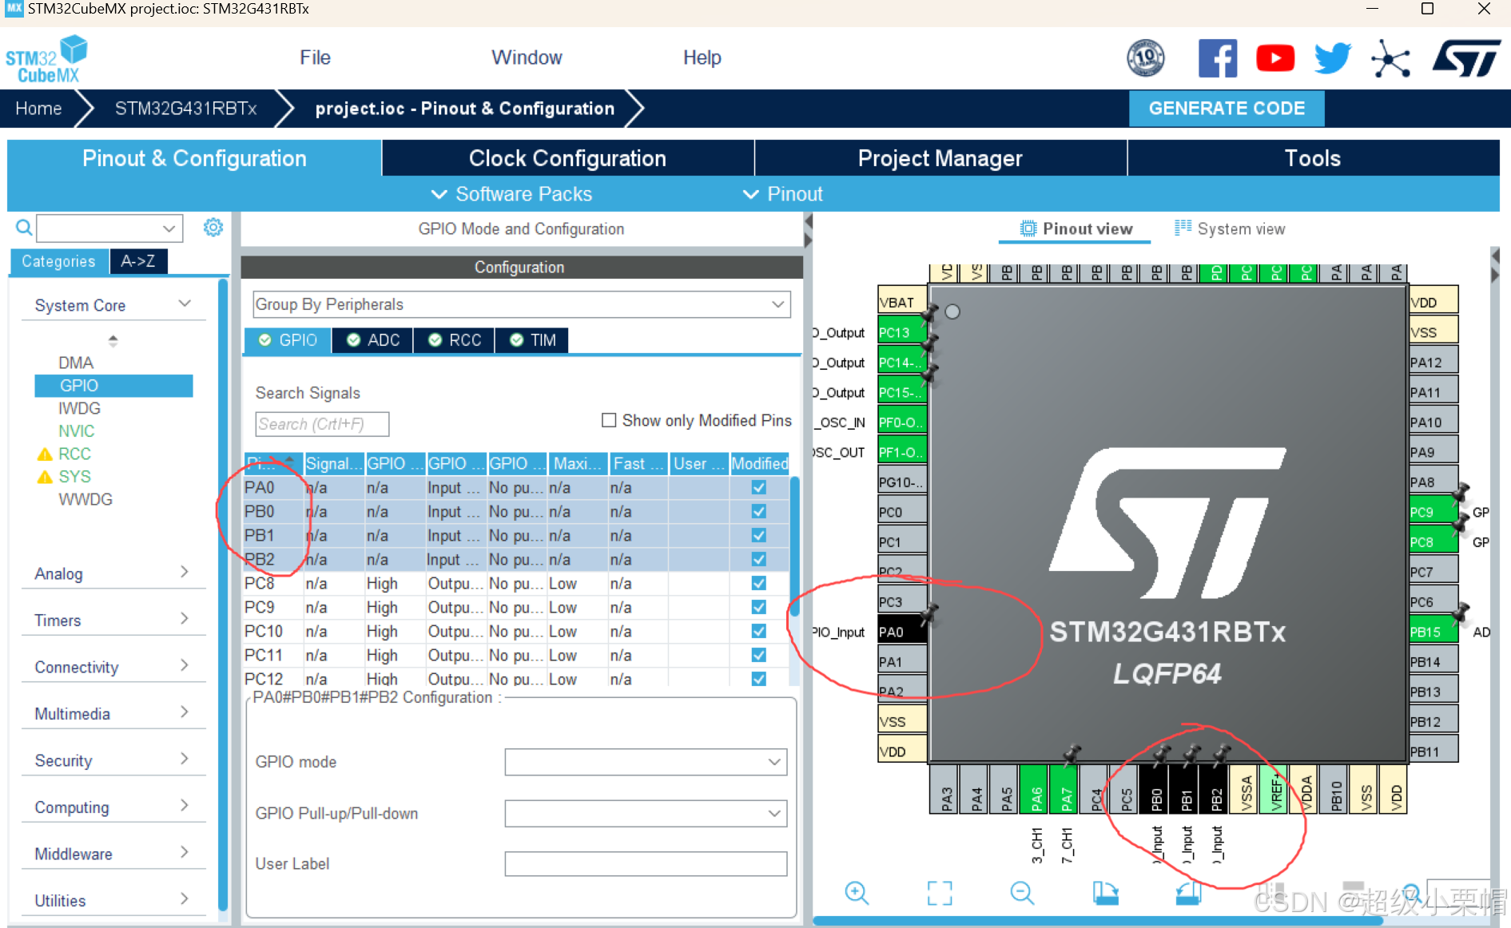Open the Twitter bird icon link

[1333, 58]
